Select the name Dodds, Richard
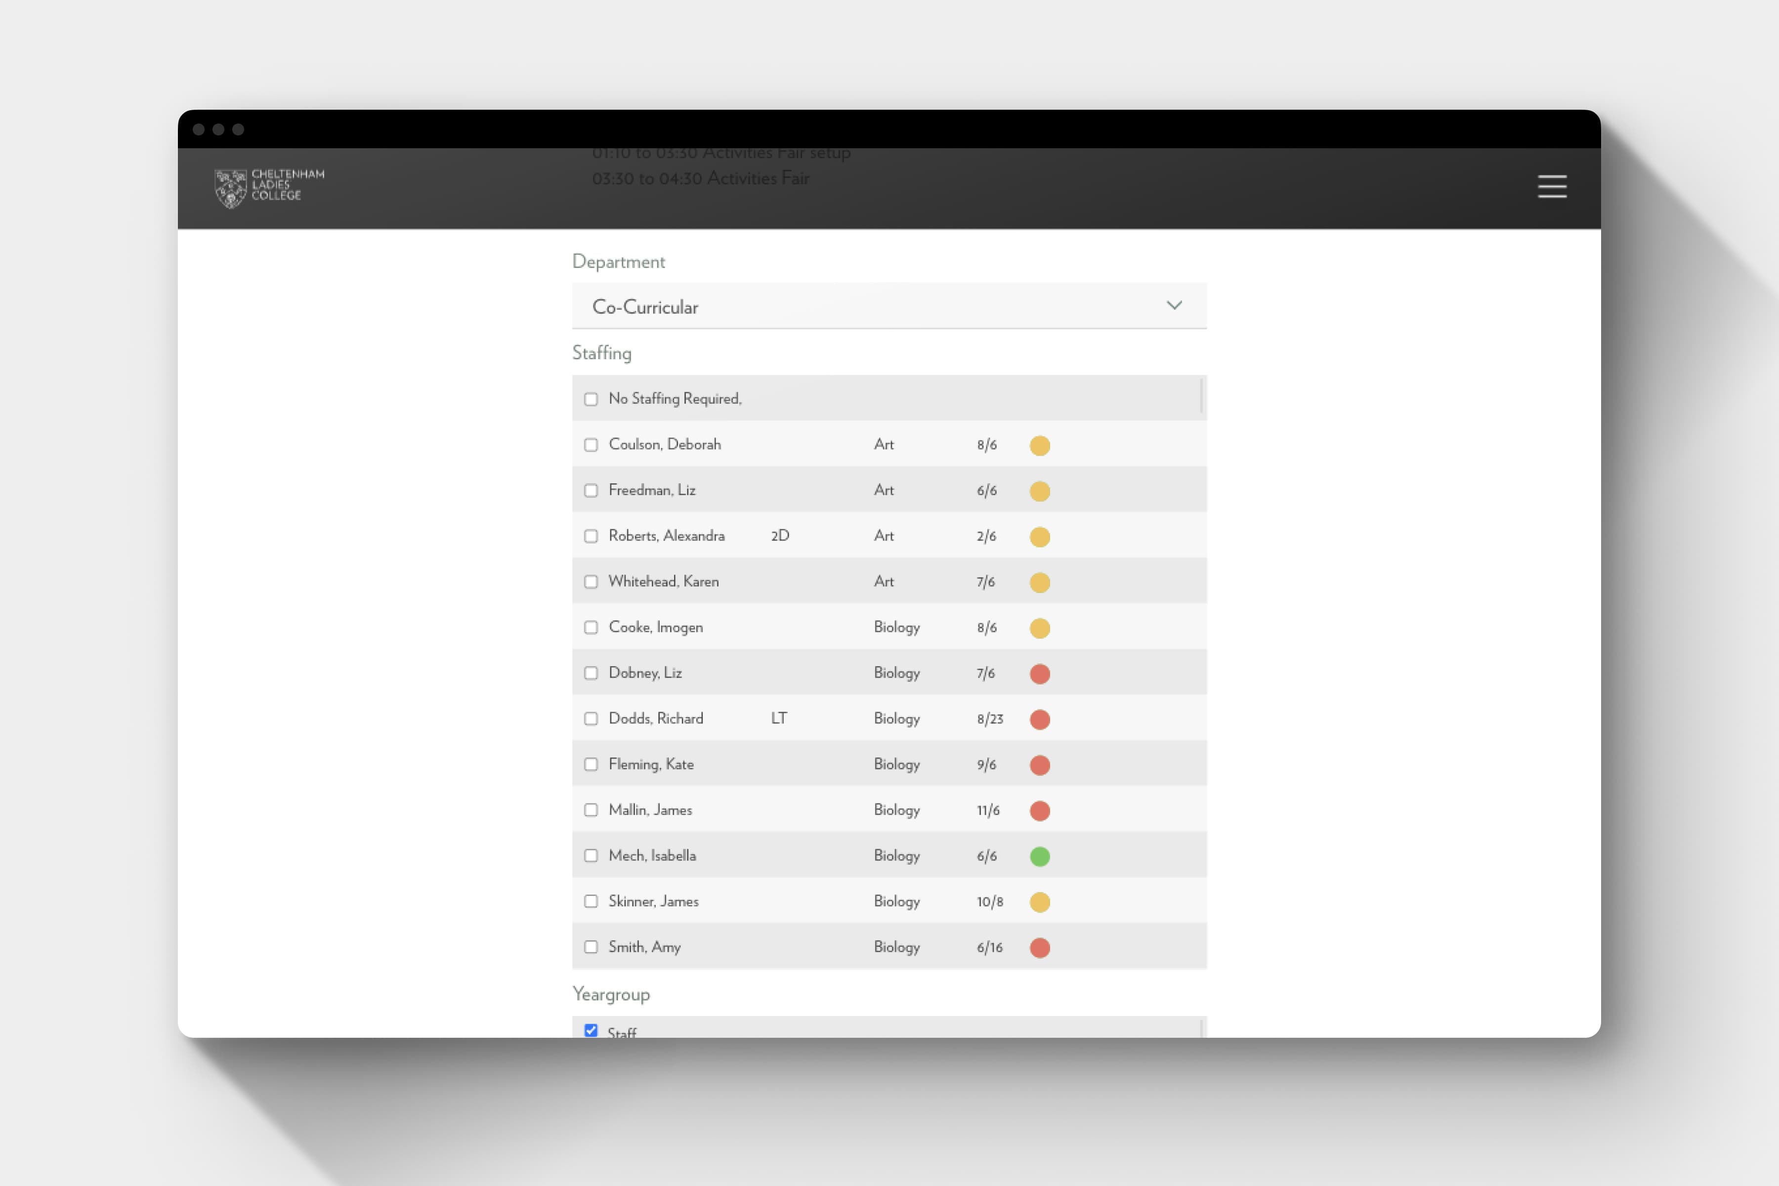 pyautogui.click(x=655, y=719)
